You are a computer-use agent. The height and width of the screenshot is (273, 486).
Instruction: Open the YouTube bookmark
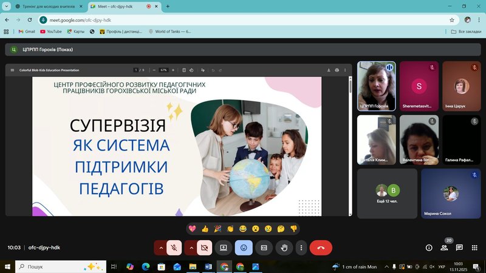pyautogui.click(x=51, y=32)
